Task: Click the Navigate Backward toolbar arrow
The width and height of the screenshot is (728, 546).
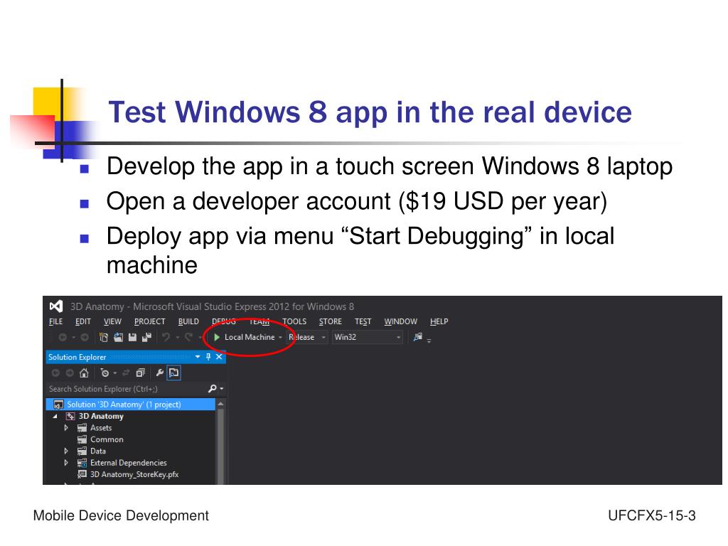Action: click(63, 338)
